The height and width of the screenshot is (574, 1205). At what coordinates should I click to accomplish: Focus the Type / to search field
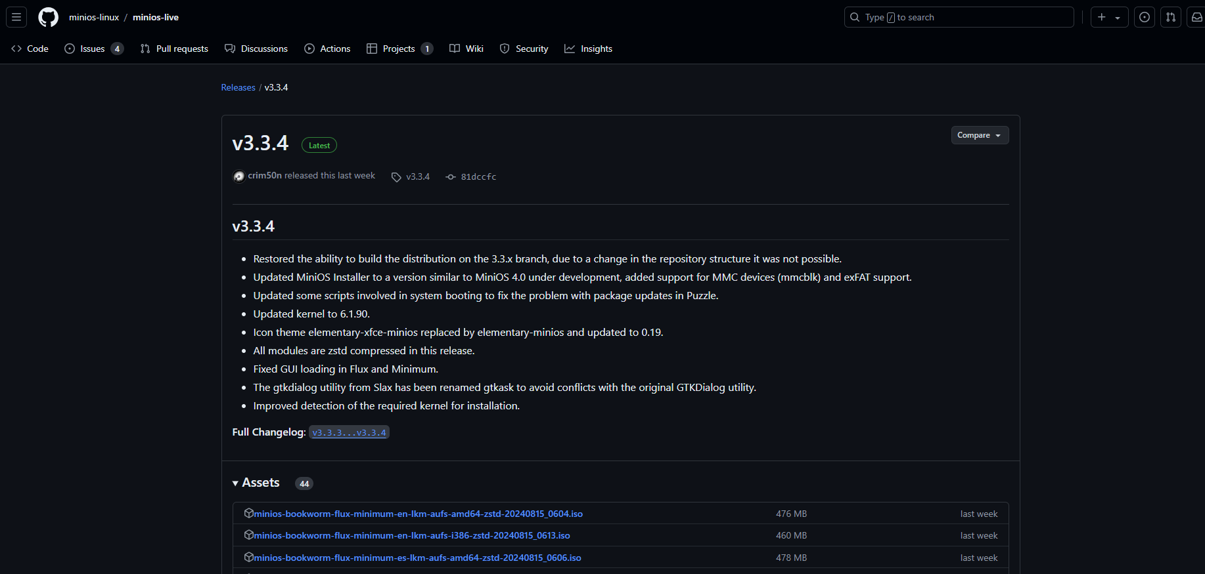click(959, 17)
